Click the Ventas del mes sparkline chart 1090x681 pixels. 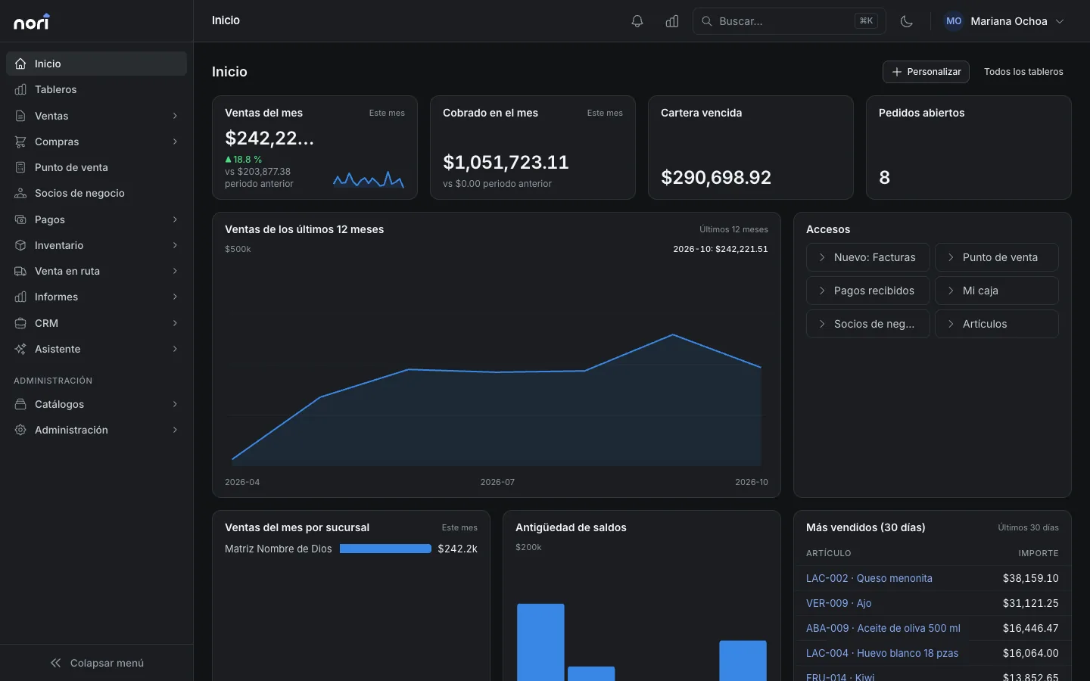click(x=369, y=179)
